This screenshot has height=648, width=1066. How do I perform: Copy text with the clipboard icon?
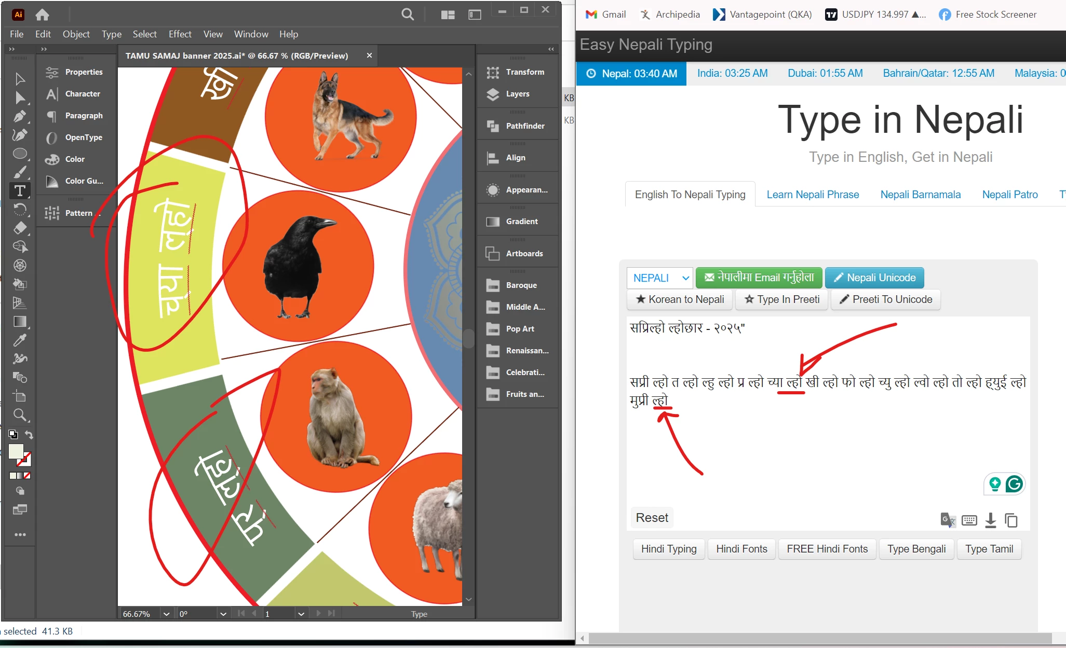coord(1011,520)
